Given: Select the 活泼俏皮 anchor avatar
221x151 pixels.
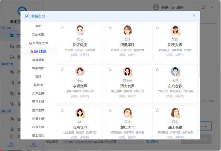Looking at the screenshot, I should (x=80, y=30).
